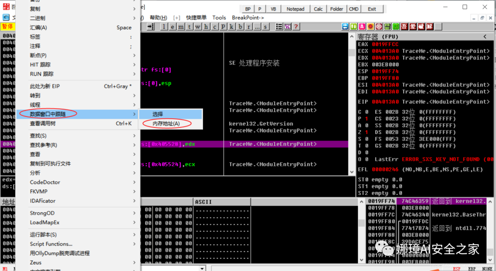This screenshot has width=496, height=271.
Task: Click the red '破' toolbar icon
Action: tap(421, 27)
